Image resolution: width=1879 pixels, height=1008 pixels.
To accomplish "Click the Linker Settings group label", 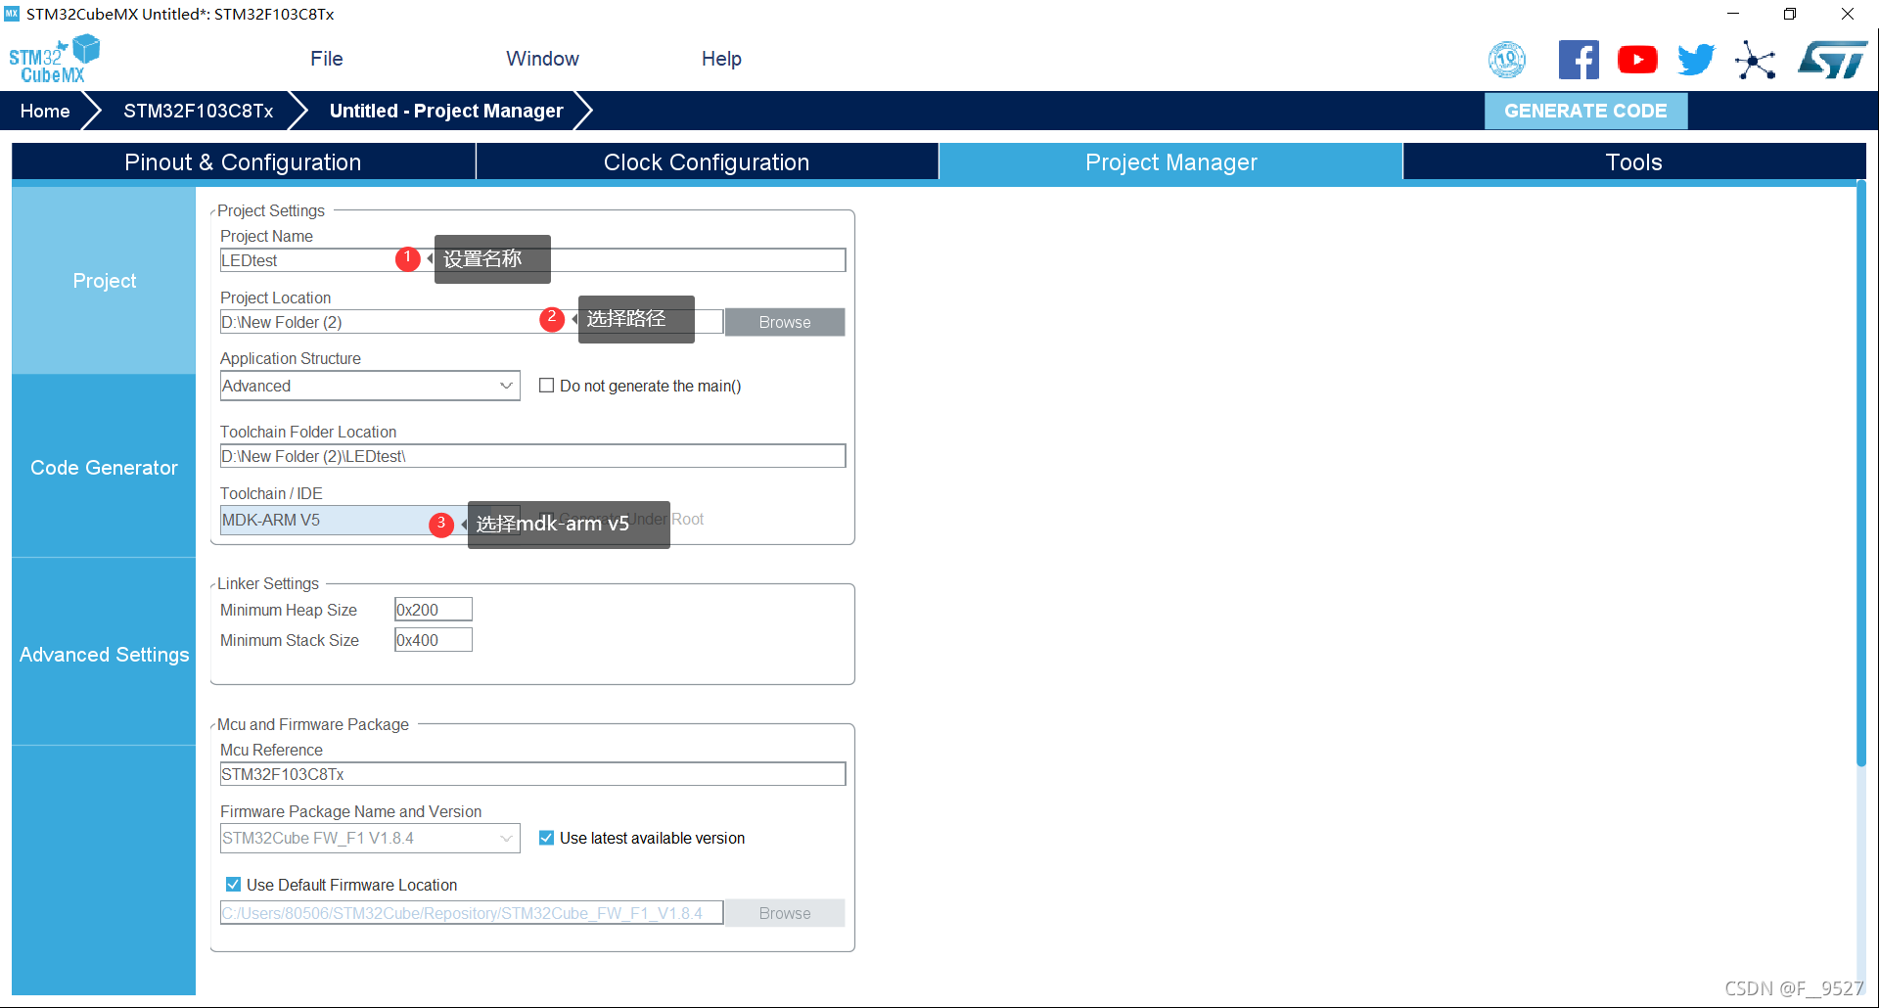I will pos(268,583).
